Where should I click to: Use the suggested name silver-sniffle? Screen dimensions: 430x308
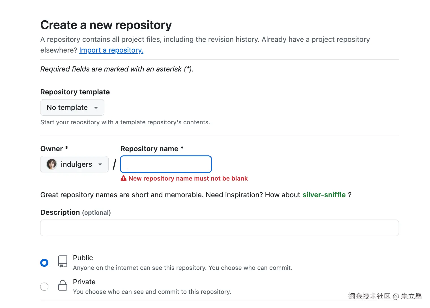click(x=324, y=195)
